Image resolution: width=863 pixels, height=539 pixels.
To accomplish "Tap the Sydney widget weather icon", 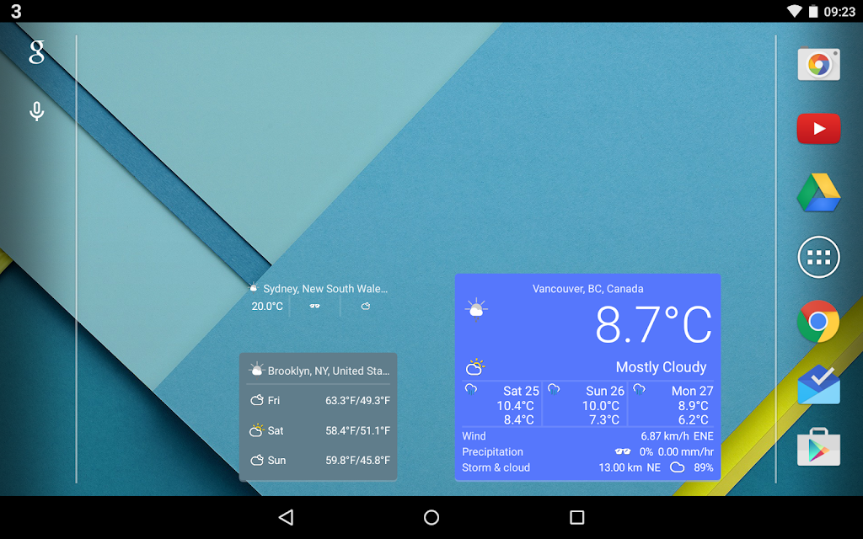I will 253,288.
